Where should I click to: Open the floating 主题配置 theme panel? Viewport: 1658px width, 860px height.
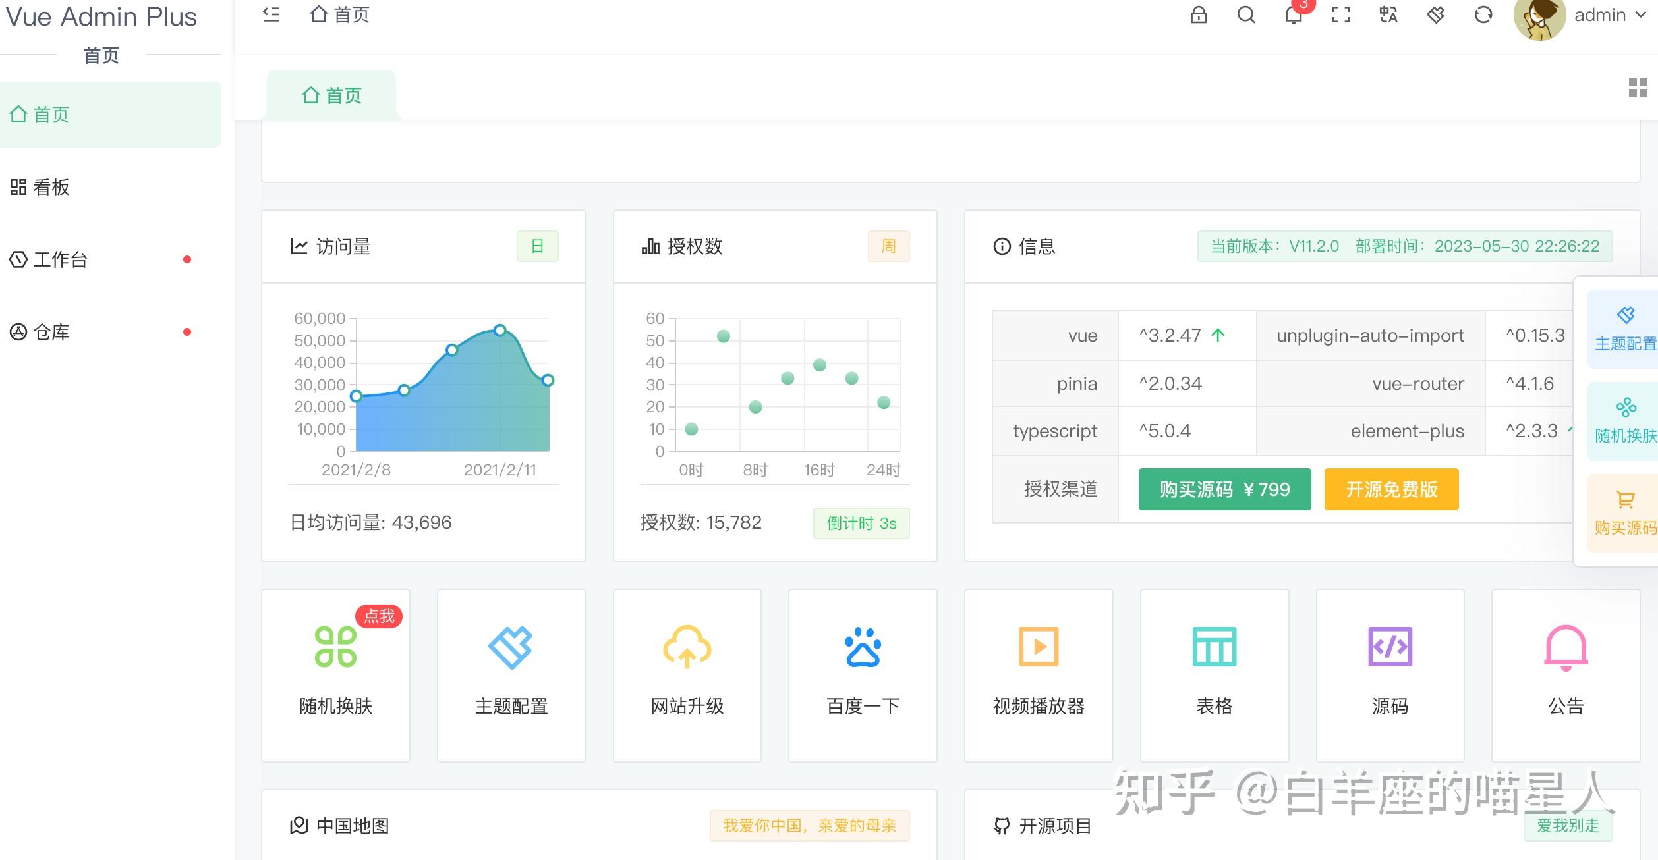[1624, 326]
